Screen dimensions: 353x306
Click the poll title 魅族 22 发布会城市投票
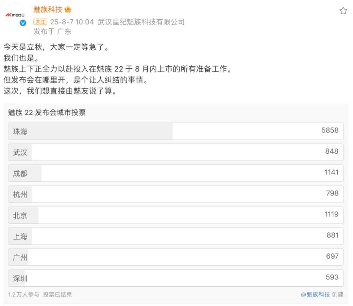point(47,112)
